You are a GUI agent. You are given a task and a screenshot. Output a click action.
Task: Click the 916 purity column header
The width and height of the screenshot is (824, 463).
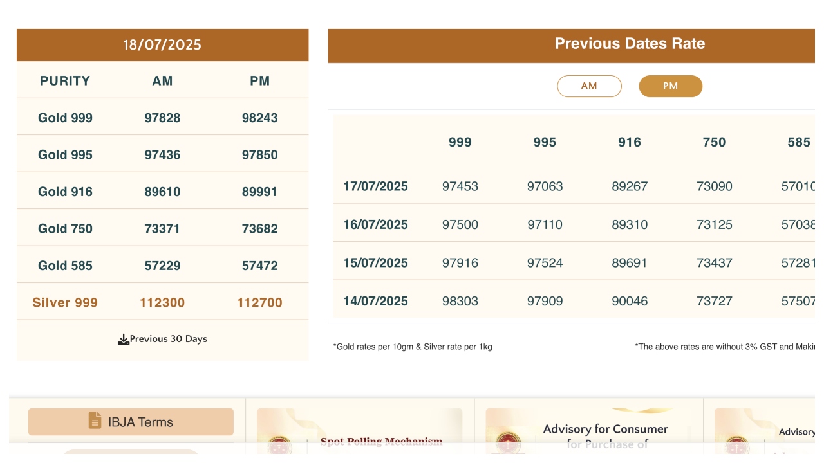(629, 143)
